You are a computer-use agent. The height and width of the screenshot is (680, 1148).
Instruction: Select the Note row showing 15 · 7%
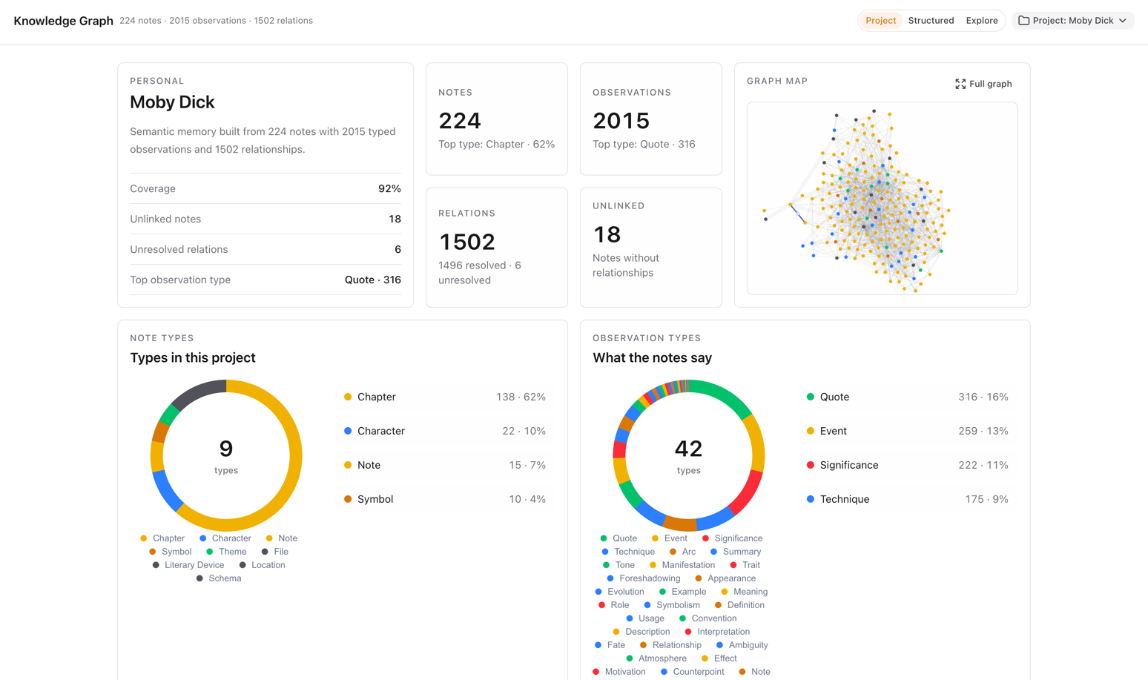(x=445, y=465)
